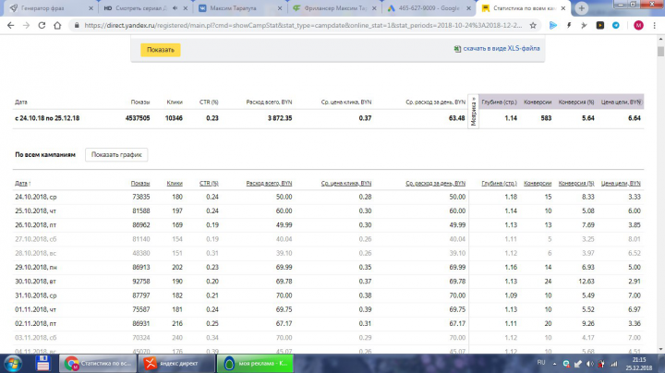Switch to the 465-627-9009 Google tab
The image size is (665, 373).
(x=429, y=8)
